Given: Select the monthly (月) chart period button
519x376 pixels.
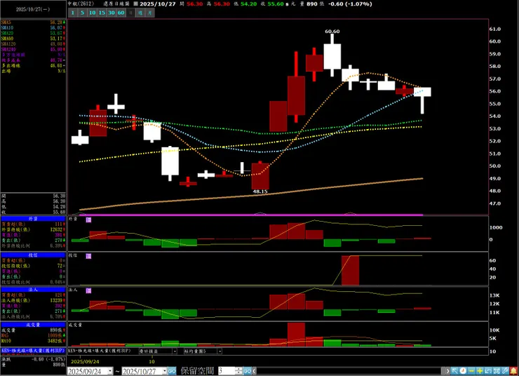Looking at the screenshot, I should point(150,13).
